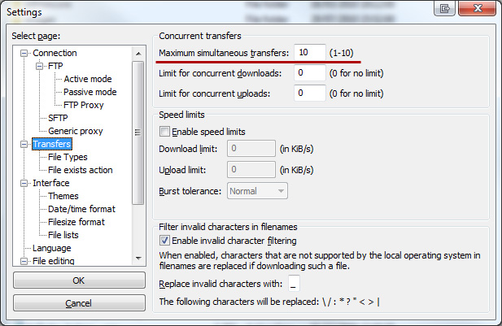
Task: Open the FTP Proxy page
Action: coord(84,105)
